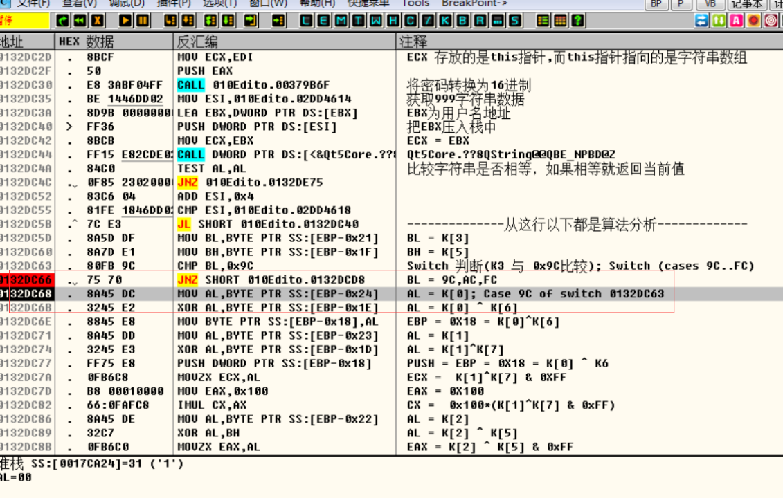Click the BP button
Image resolution: width=783 pixels, height=498 pixels.
[656, 4]
